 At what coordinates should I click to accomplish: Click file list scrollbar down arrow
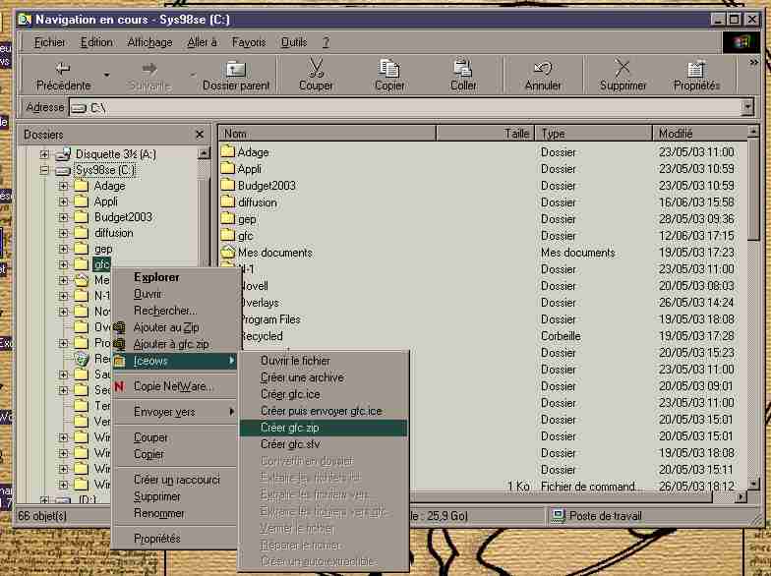[x=753, y=484]
